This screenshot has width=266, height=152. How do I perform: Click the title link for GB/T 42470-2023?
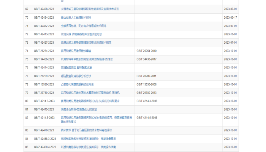87,130
